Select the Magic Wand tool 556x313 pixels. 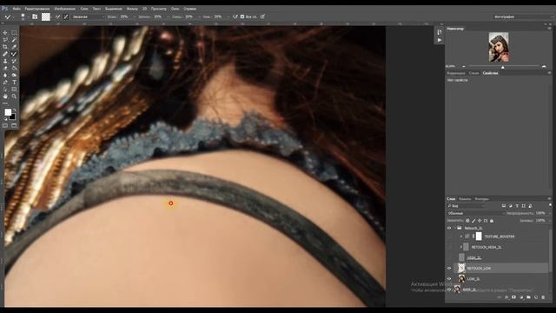click(x=14, y=40)
